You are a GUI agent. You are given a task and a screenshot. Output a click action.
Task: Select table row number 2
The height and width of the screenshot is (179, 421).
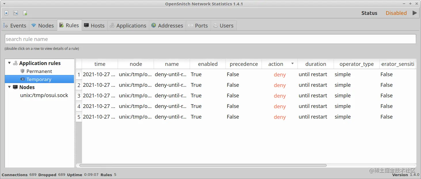coord(79,85)
